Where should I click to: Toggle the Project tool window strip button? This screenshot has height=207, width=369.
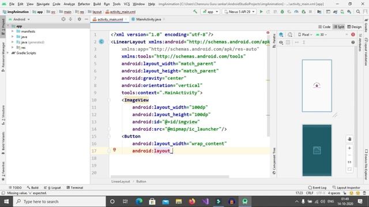click(3, 27)
